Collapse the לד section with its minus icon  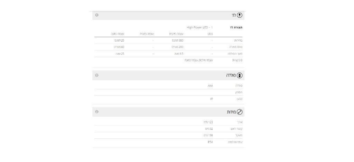[x=97, y=15]
